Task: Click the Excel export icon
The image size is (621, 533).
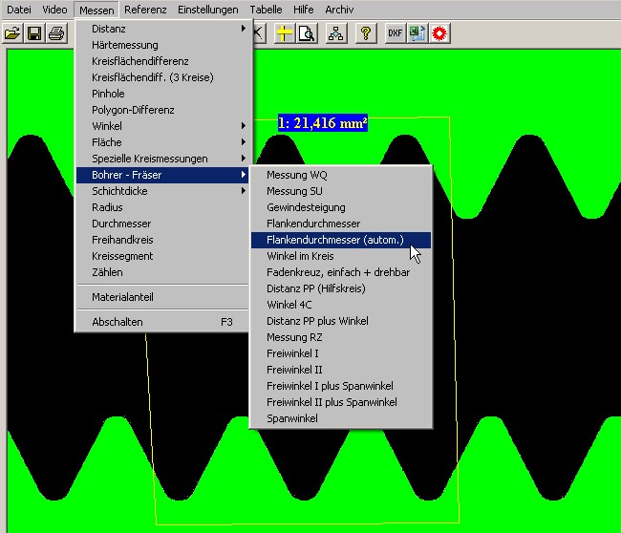Action: 418,33
